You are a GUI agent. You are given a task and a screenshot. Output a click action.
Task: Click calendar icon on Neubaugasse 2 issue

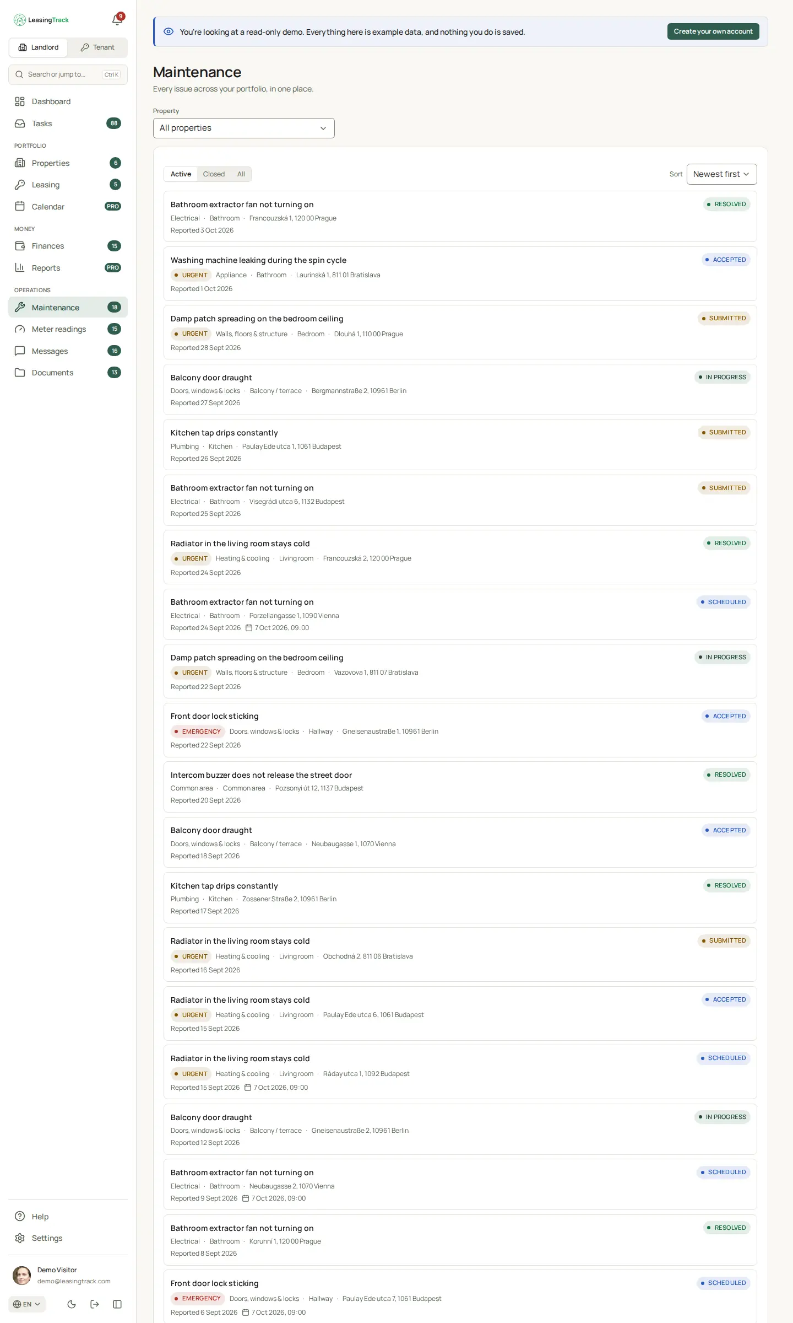coord(246,1198)
